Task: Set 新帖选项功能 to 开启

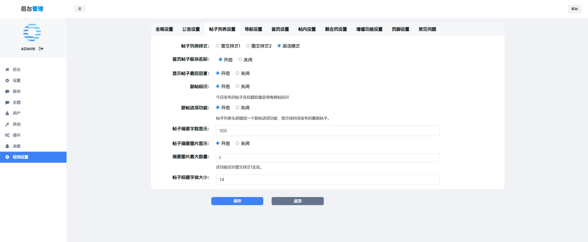Action: pyautogui.click(x=218, y=107)
